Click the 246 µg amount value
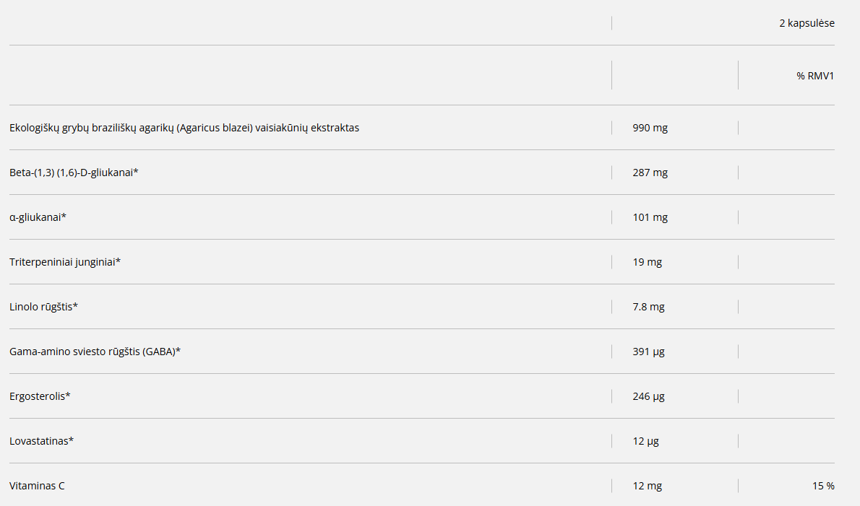Image resolution: width=860 pixels, height=506 pixels. pyautogui.click(x=648, y=396)
